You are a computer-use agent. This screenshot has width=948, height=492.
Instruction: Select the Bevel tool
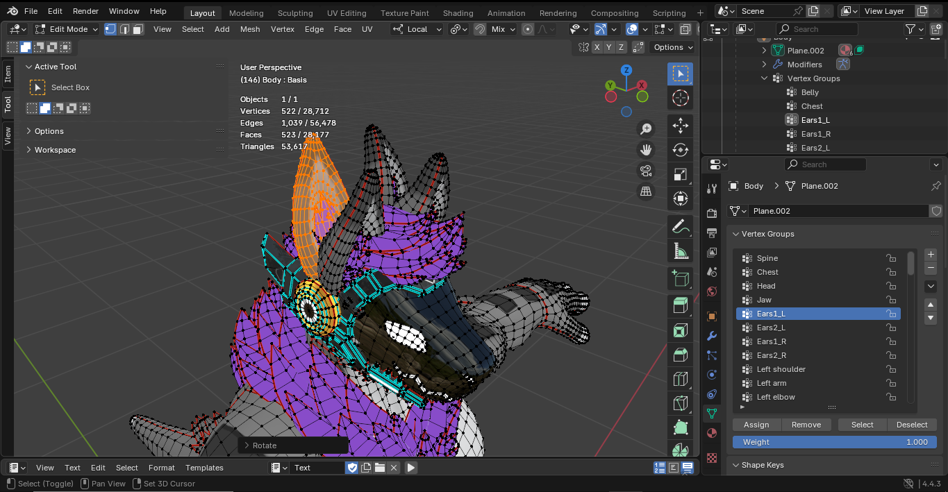tap(681, 355)
